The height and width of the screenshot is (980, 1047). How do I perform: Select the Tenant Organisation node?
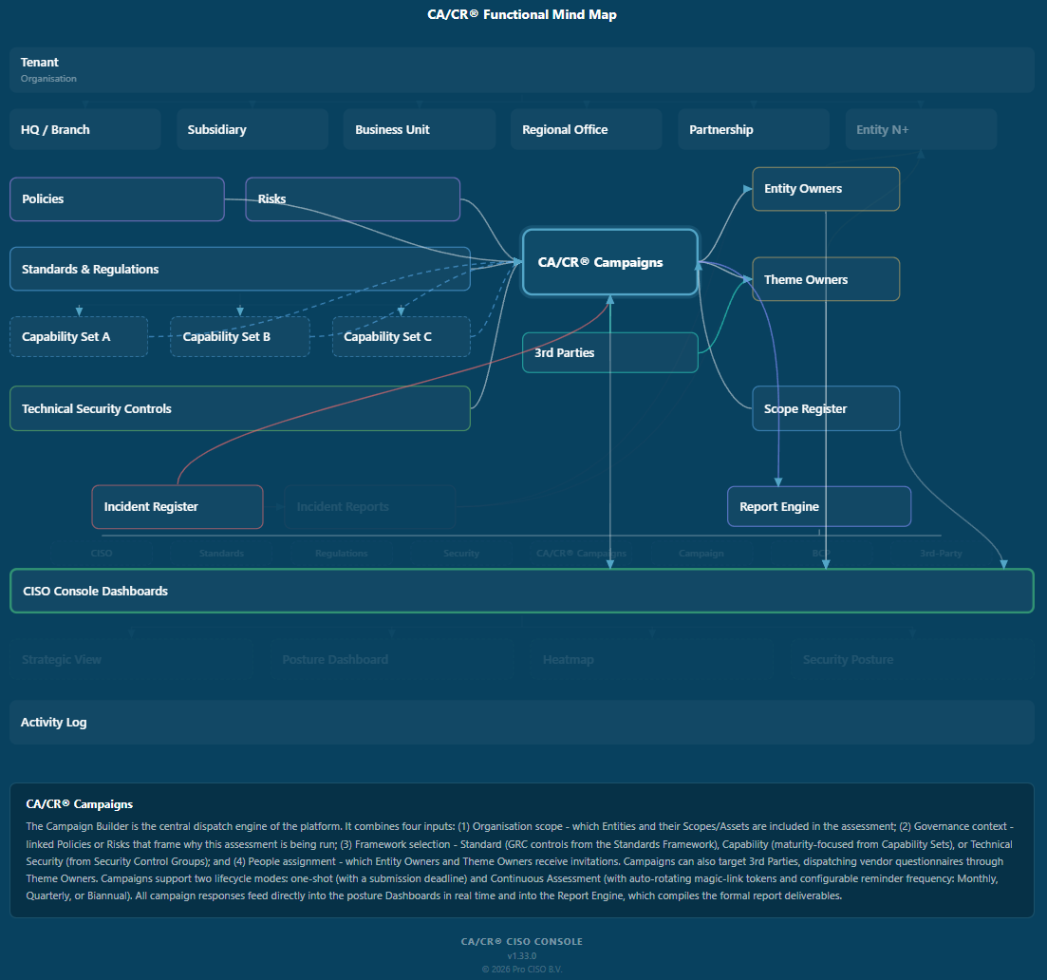(x=521, y=69)
